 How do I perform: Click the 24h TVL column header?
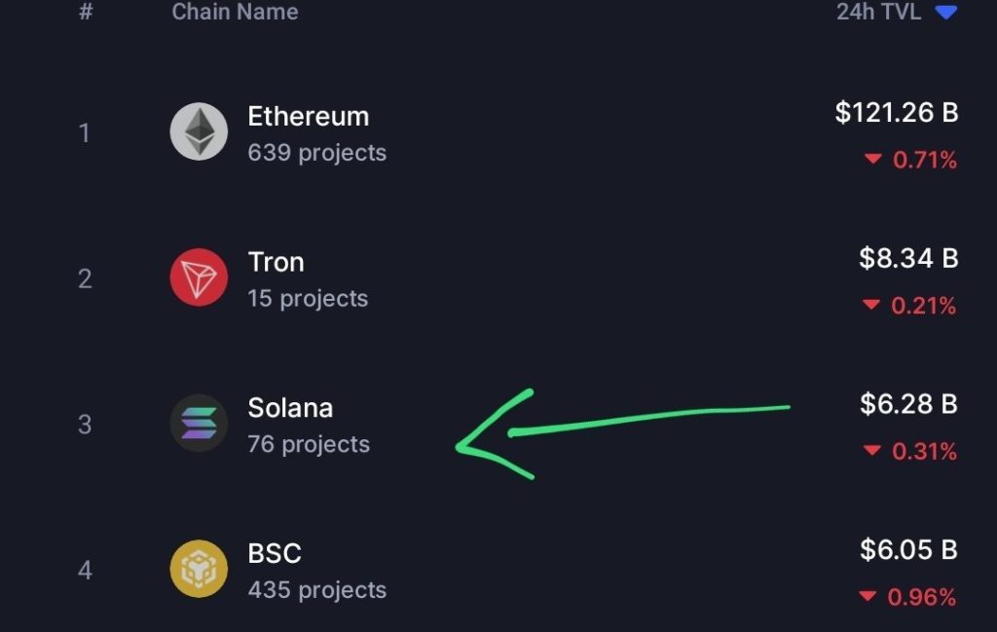(878, 13)
